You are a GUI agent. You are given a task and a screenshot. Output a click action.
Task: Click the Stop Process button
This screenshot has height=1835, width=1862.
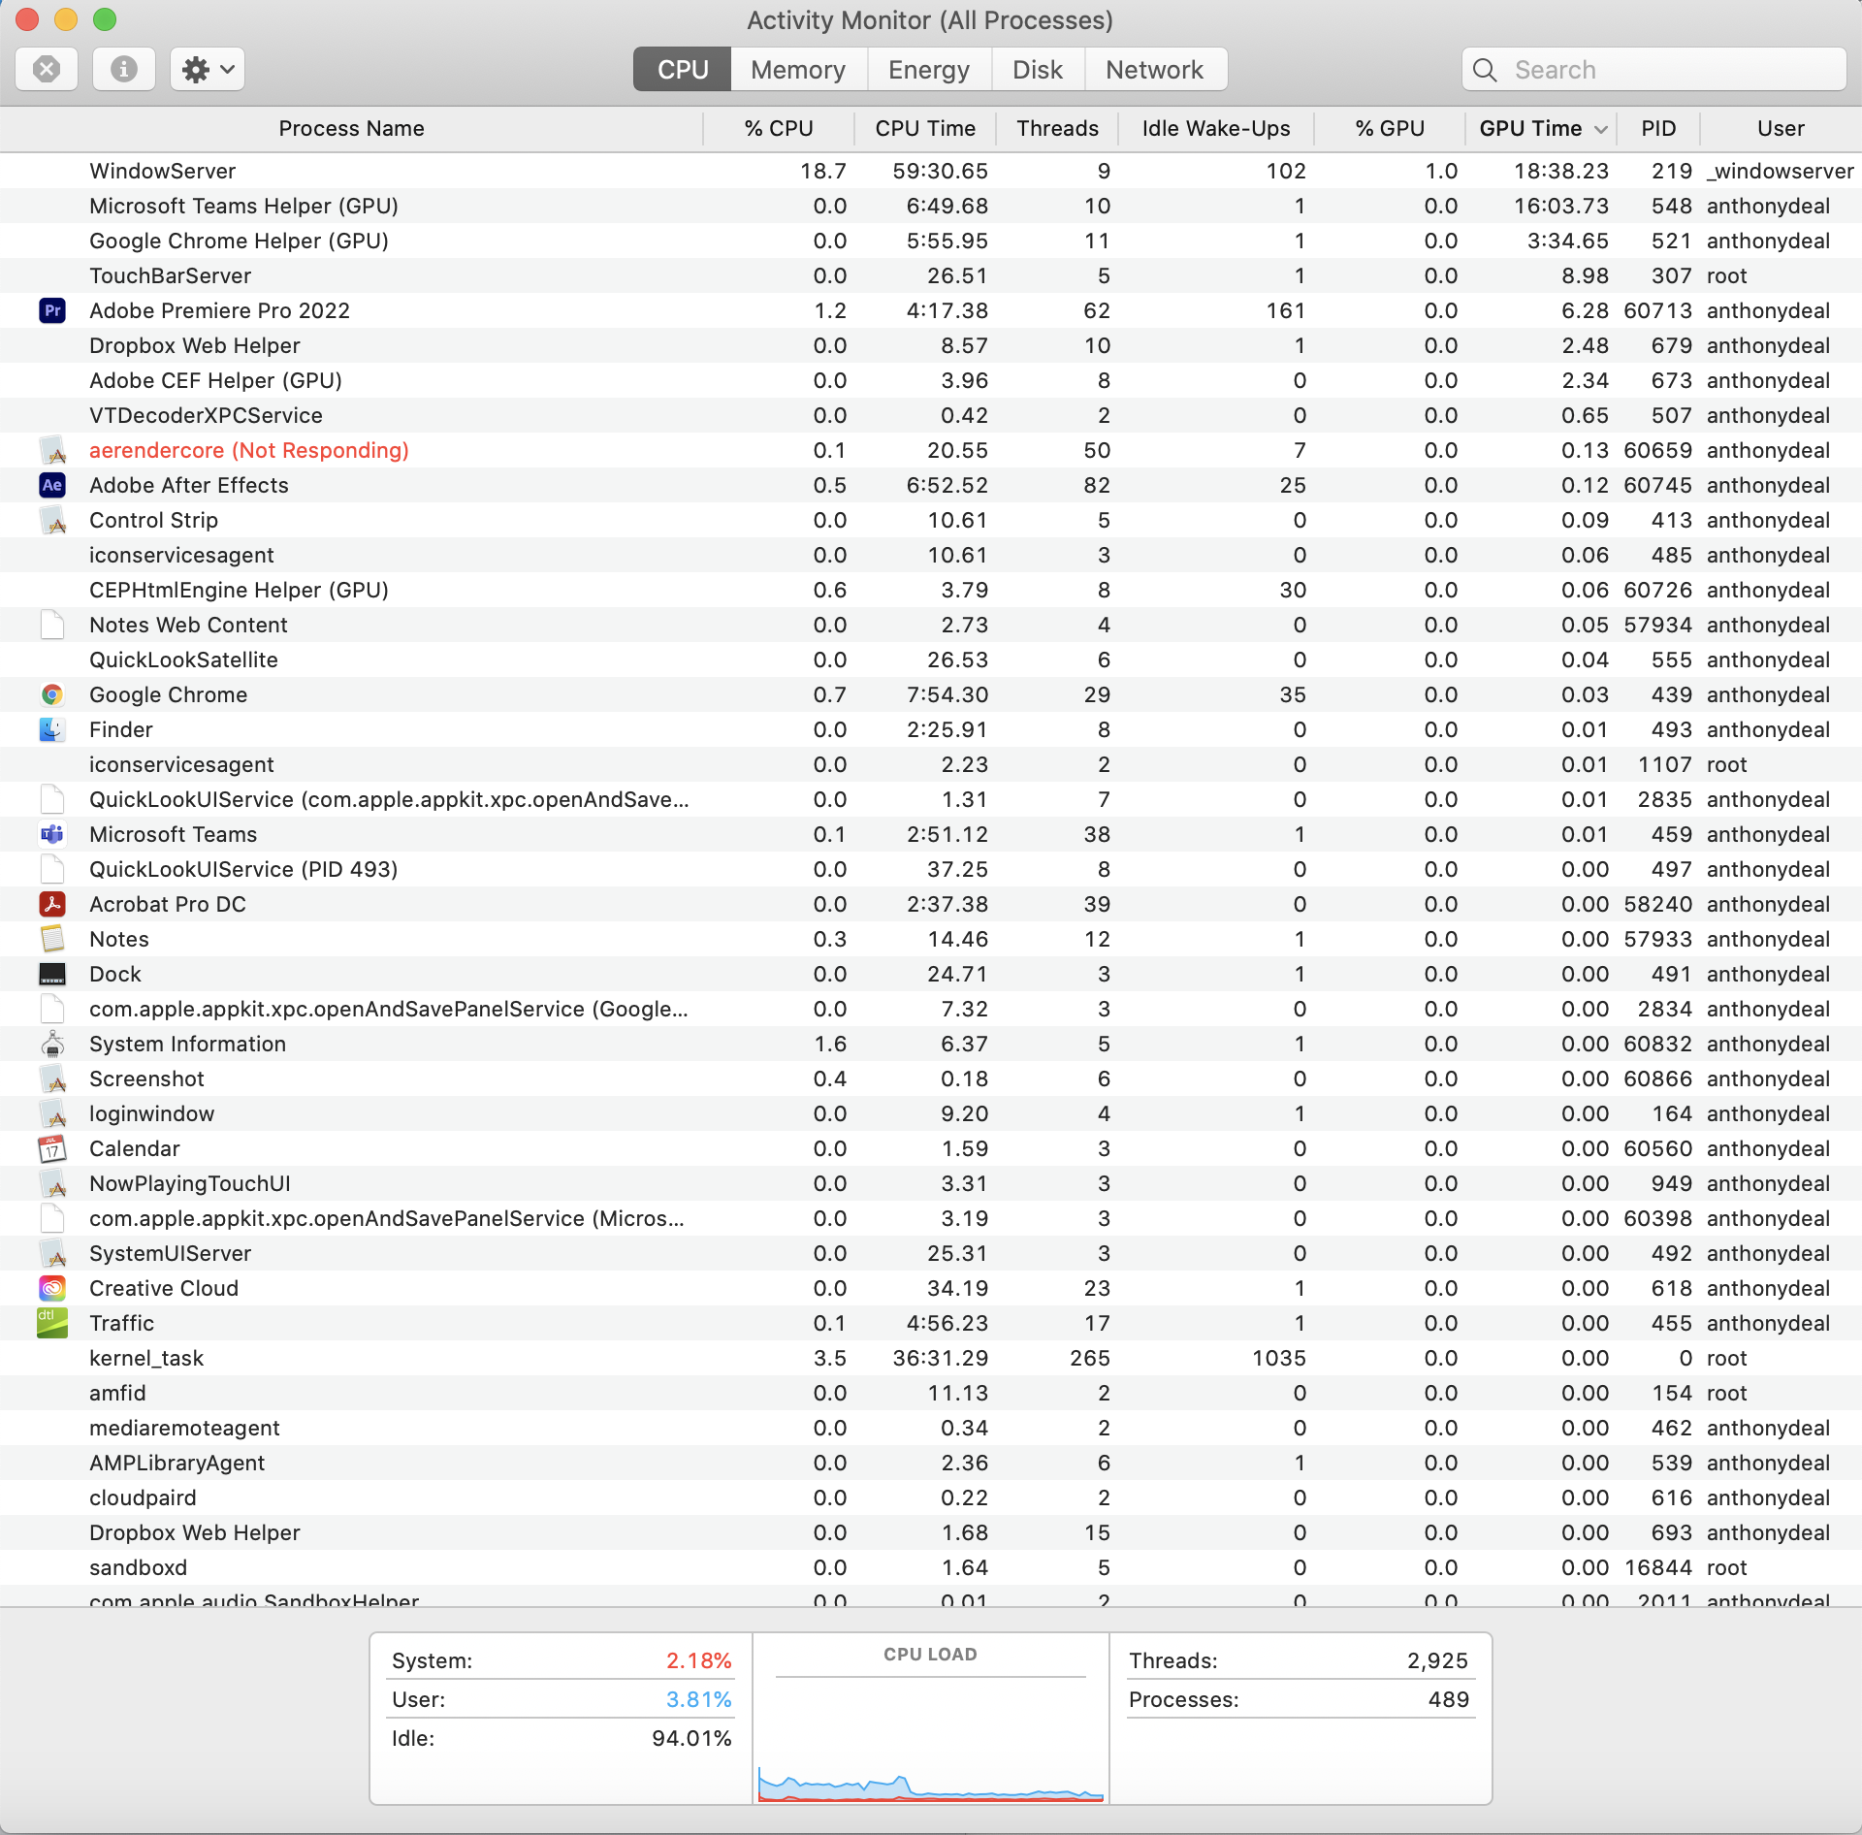48,69
